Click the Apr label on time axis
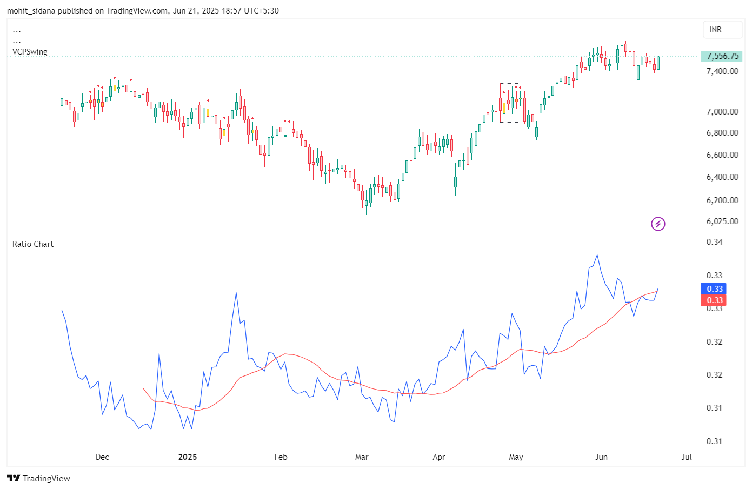Screen dimensions: 752x490 click(x=439, y=457)
